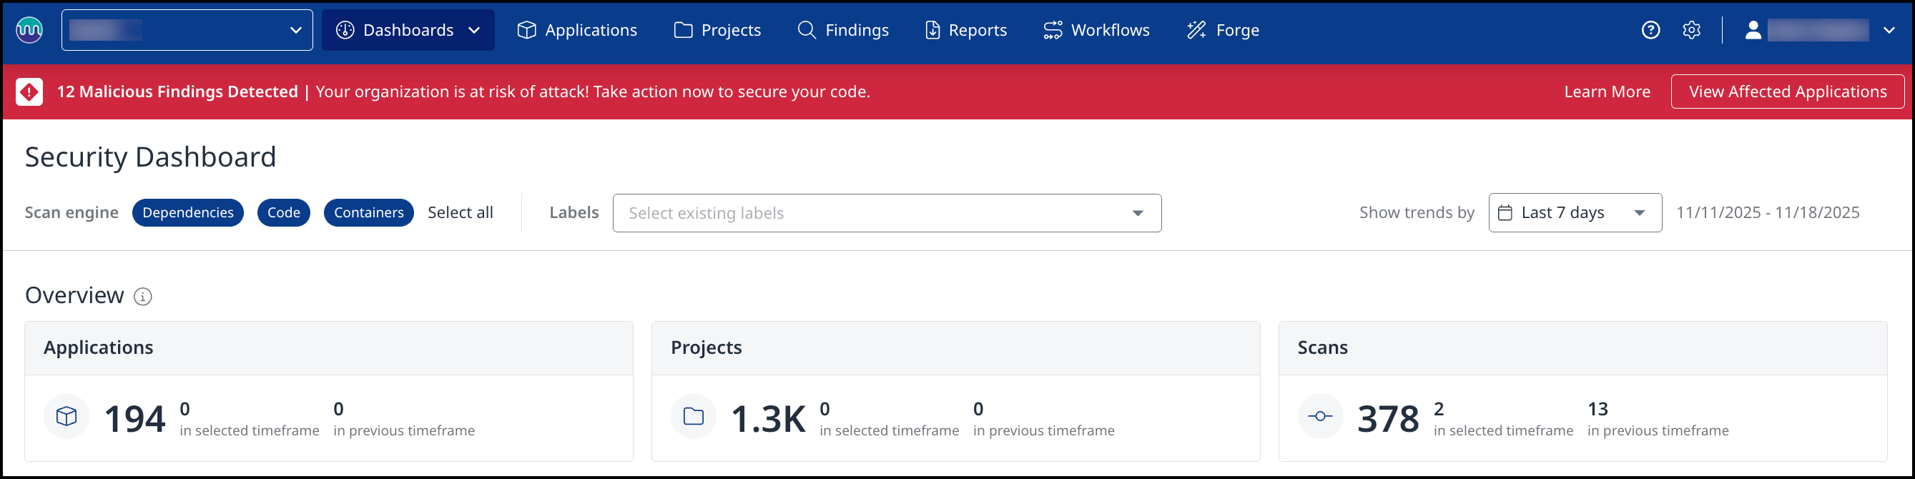Open the Findings menu item

[x=843, y=30]
